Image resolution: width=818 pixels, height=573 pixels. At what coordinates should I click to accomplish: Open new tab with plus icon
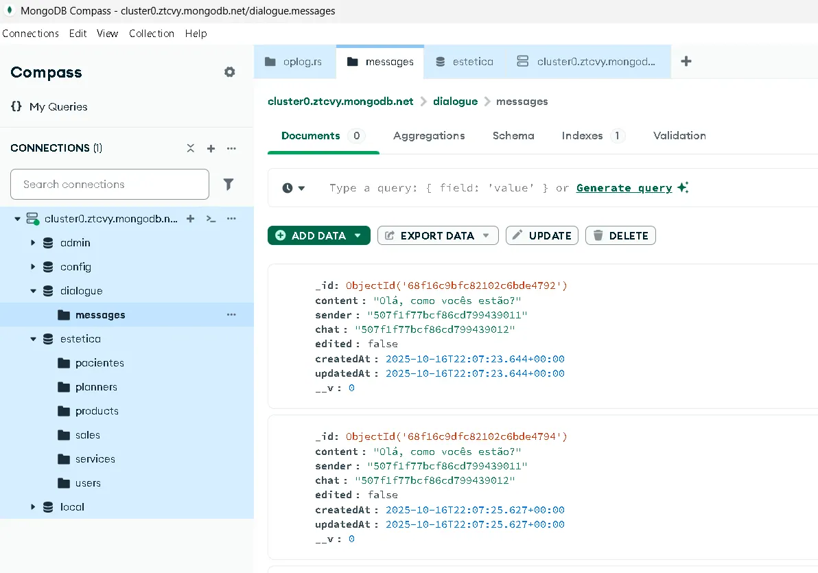pyautogui.click(x=686, y=61)
